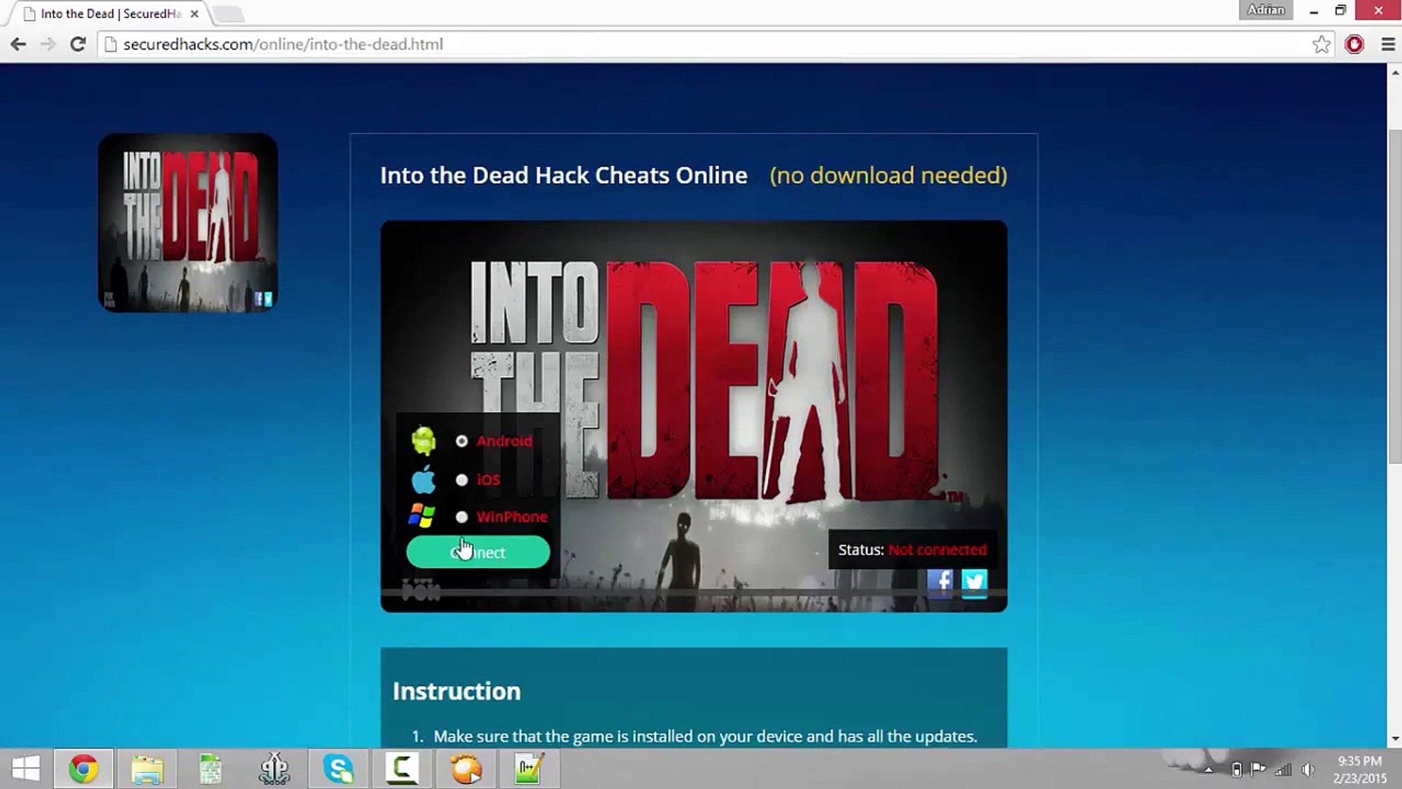Open the red Opera extension icon
The height and width of the screenshot is (789, 1402).
1354,45
